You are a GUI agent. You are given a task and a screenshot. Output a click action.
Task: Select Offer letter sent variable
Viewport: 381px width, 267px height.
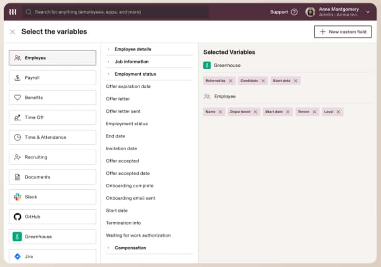123,111
